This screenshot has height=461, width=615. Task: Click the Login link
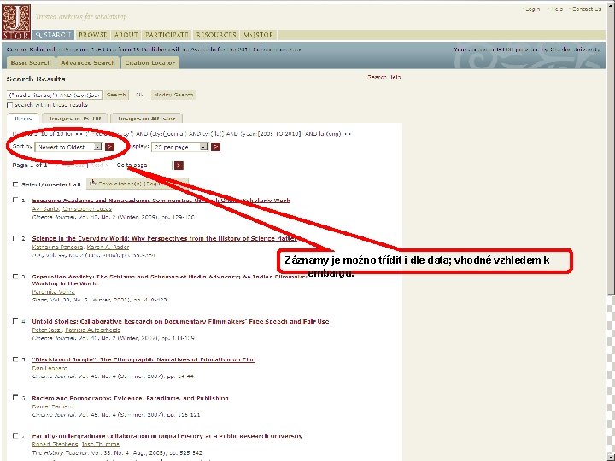pos(533,9)
